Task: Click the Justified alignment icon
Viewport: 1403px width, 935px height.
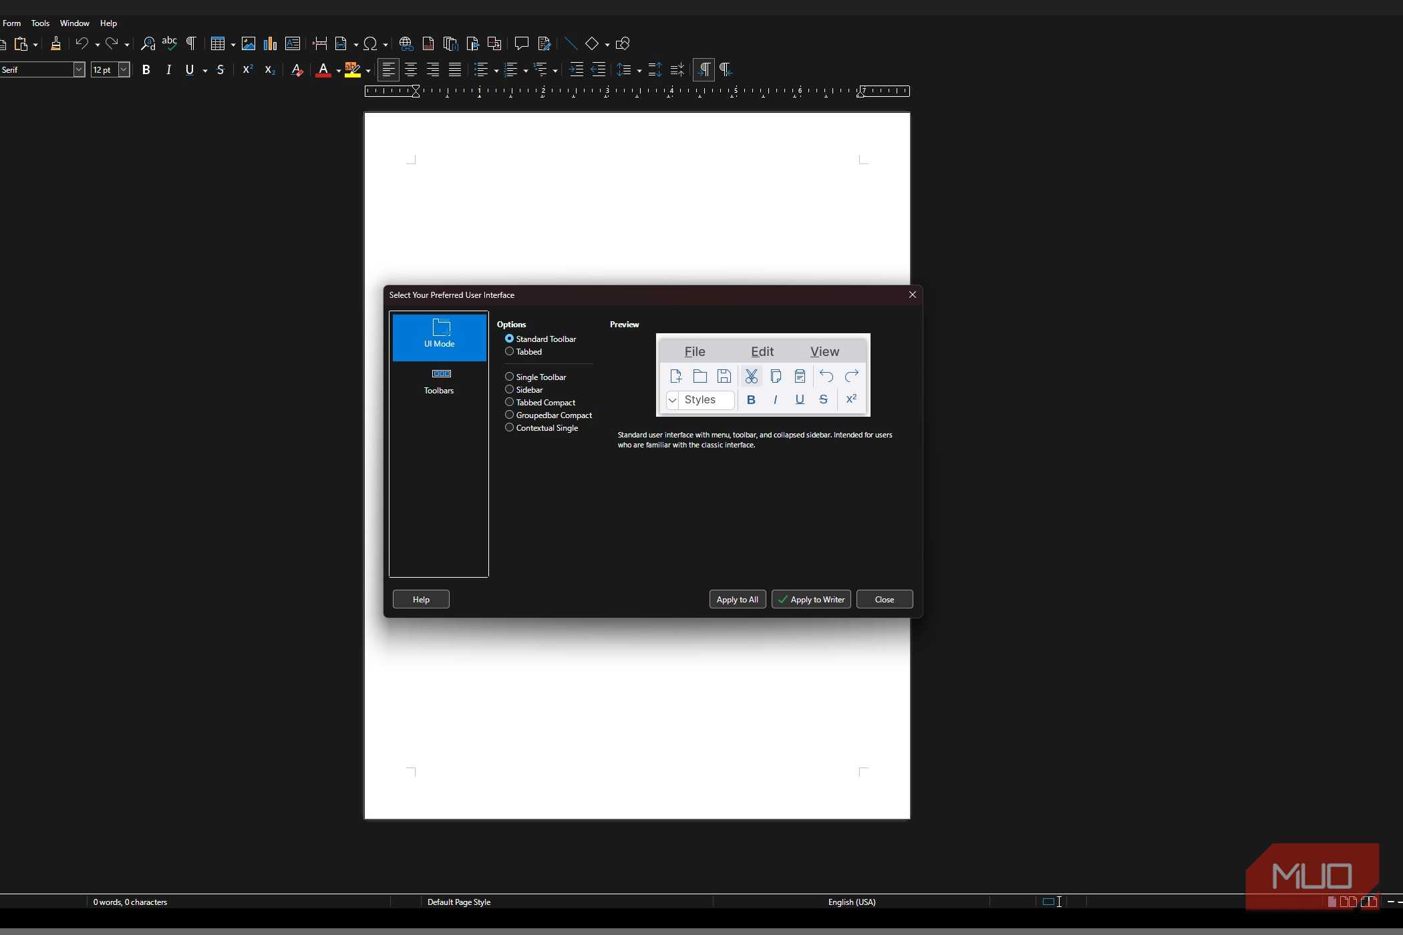Action: point(455,70)
